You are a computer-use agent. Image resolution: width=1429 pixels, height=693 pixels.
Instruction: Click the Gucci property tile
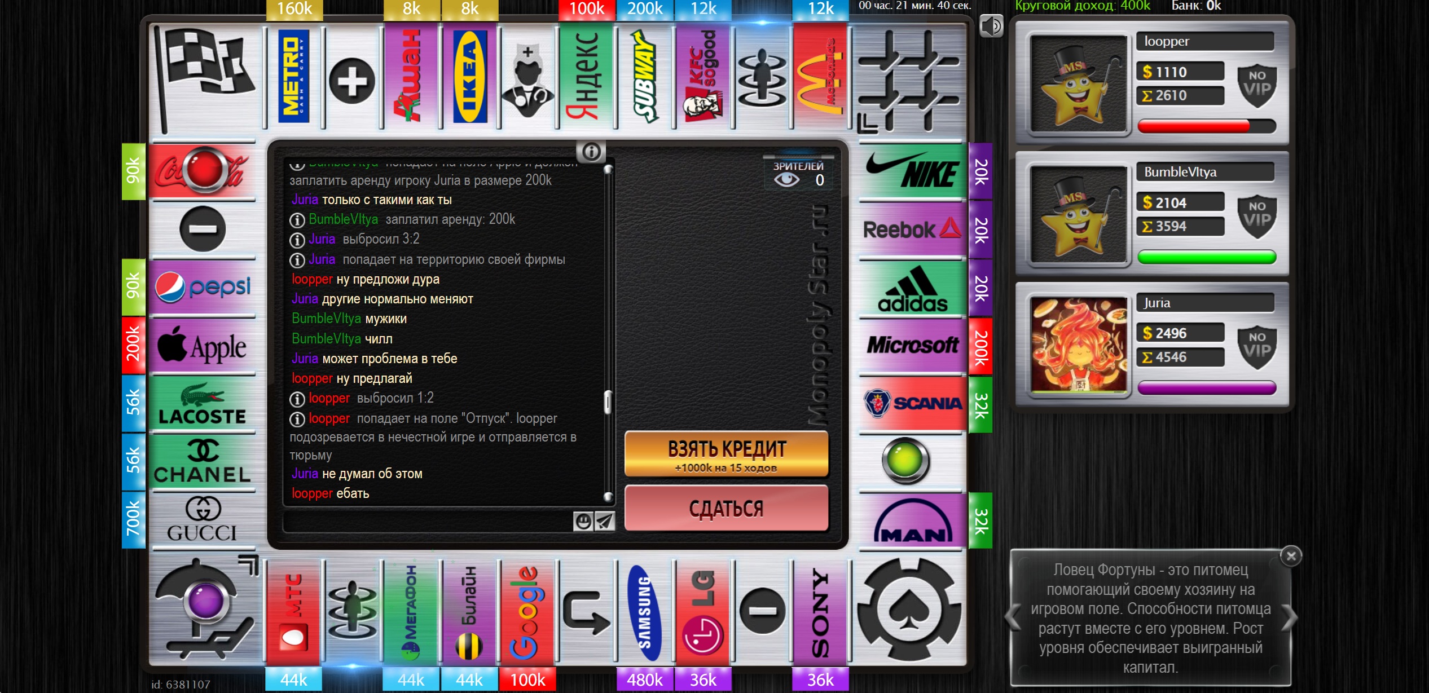point(203,520)
